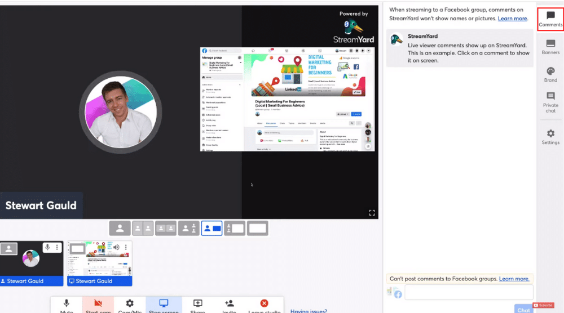Select the two-person group layout
The image size is (564, 313).
tap(166, 229)
